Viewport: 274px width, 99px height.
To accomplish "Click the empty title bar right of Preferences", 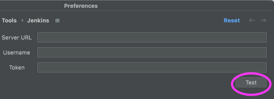I will click(184, 6).
